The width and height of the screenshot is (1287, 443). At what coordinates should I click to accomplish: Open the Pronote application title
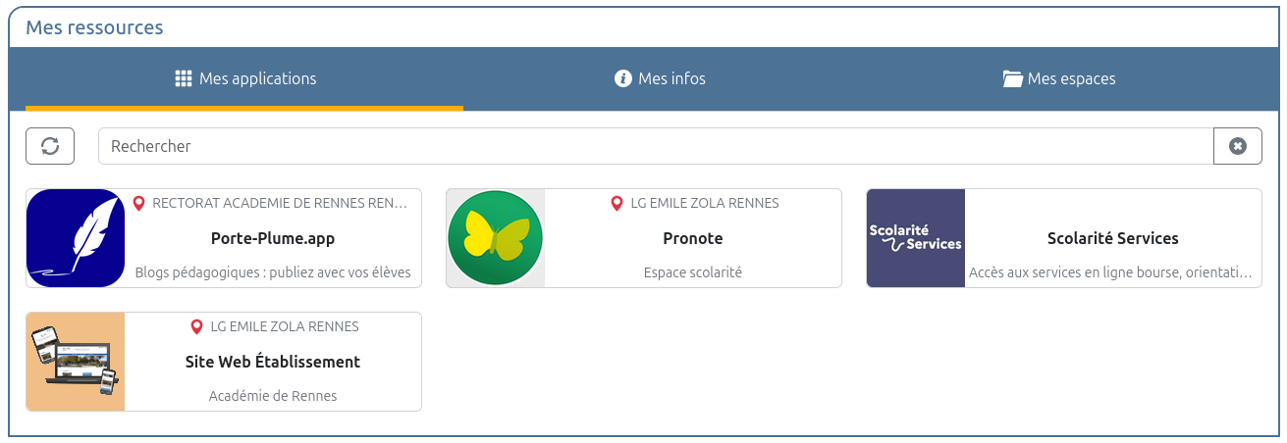tap(693, 238)
